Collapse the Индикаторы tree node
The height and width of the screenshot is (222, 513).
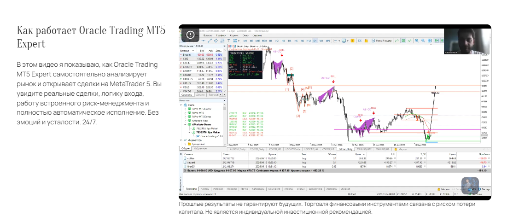(x=181, y=140)
